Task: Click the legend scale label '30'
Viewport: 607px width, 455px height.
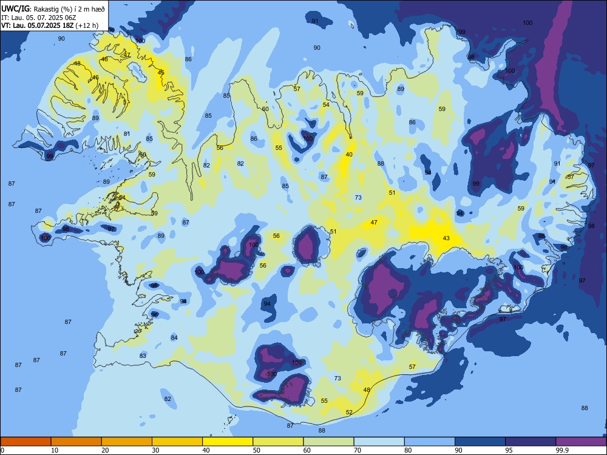Action: tap(155, 450)
